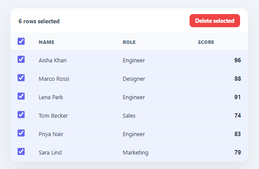Viewport: 259px width, 169px height.
Task: Deselect Aisha Khan's row checkbox
Action: (x=21, y=59)
